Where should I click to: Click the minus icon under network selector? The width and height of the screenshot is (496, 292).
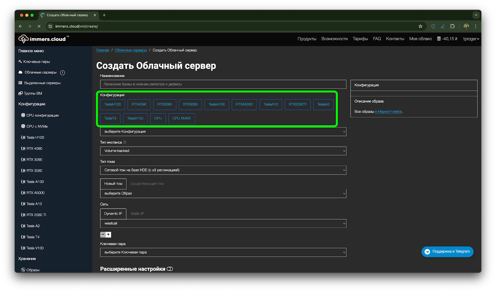click(103, 234)
